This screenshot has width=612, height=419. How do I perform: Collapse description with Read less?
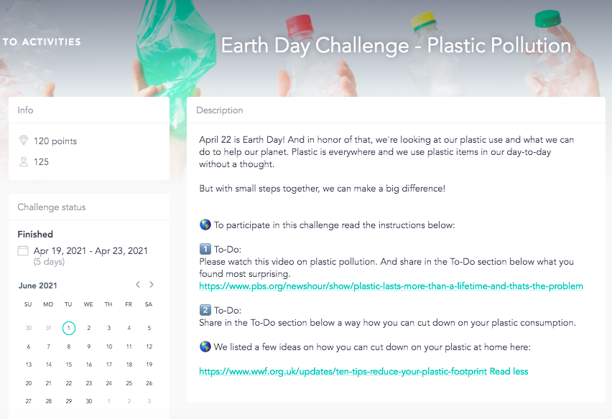pos(509,372)
